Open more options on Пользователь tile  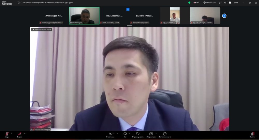pos(128,9)
